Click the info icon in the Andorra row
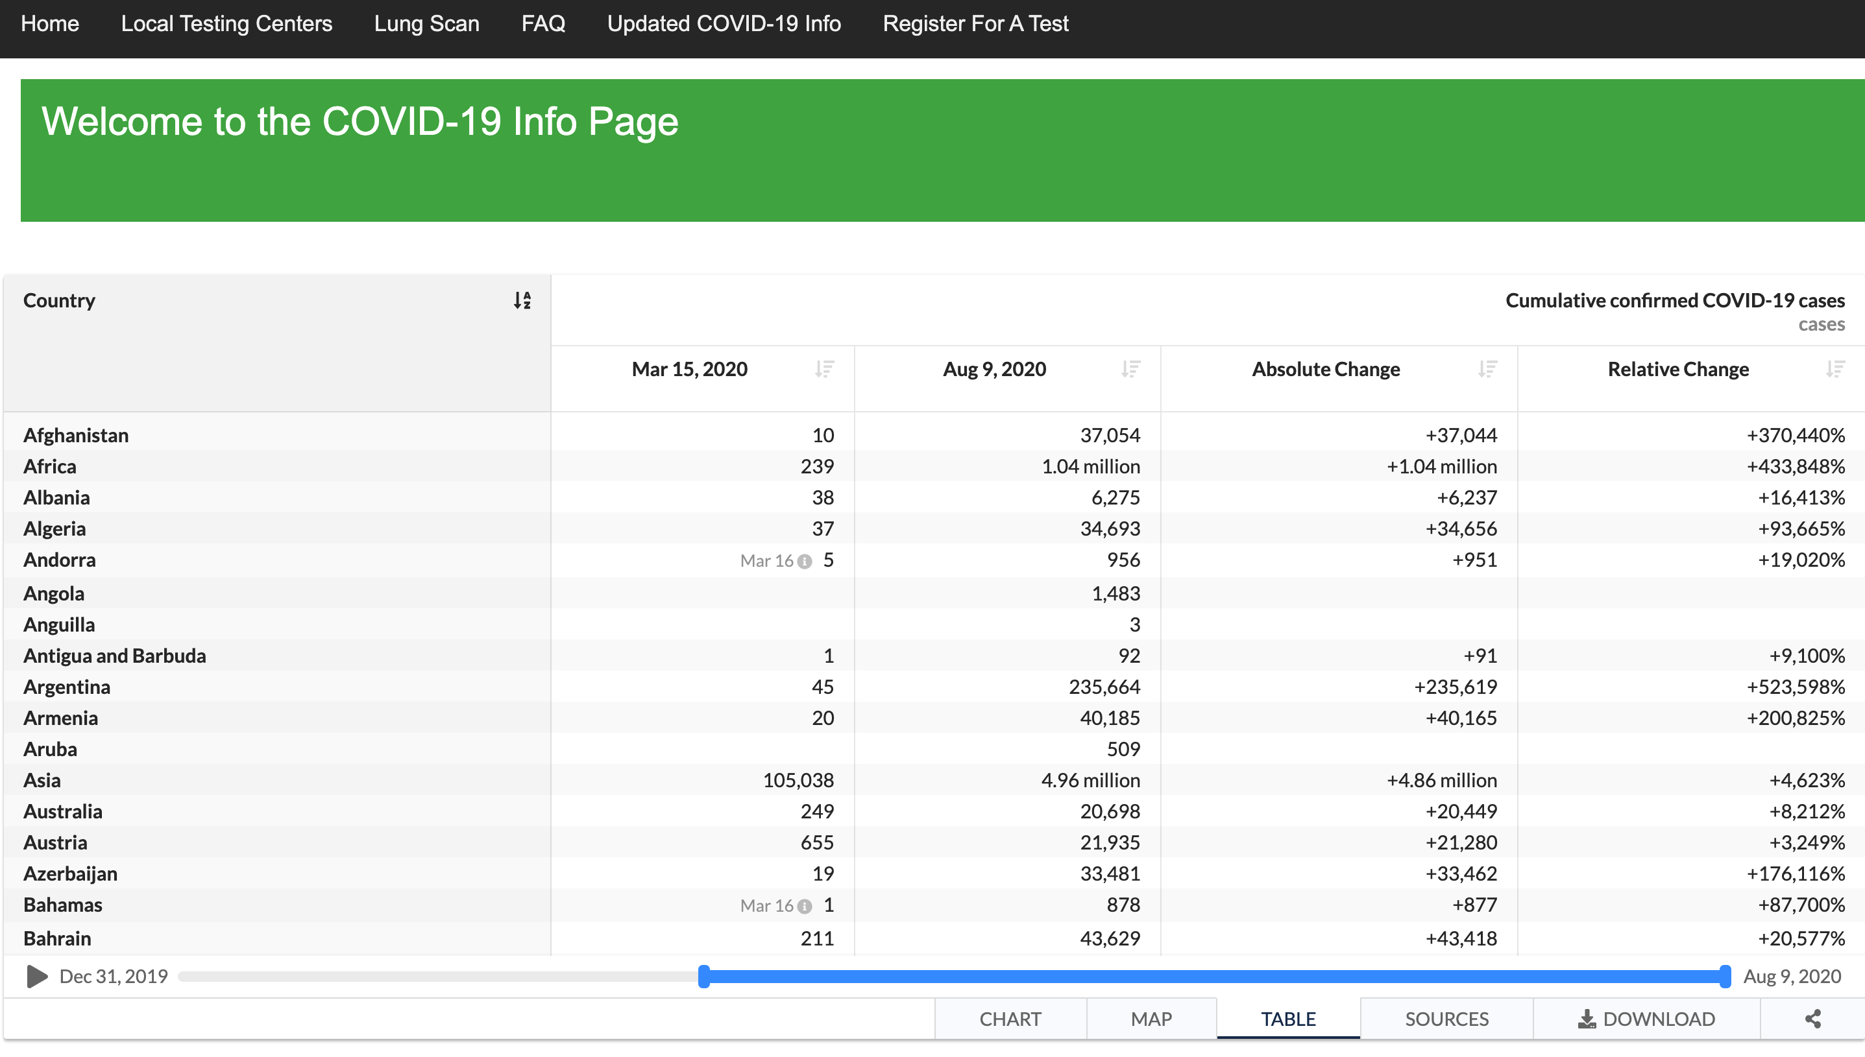This screenshot has width=1865, height=1057. pos(804,561)
